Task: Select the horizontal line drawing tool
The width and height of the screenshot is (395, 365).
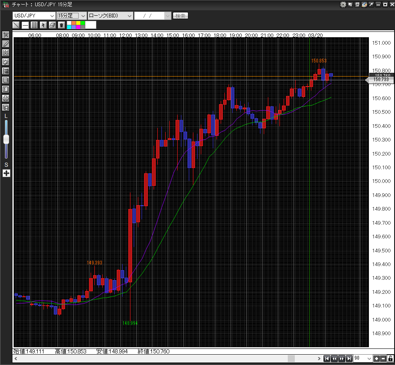Action: click(x=25, y=25)
